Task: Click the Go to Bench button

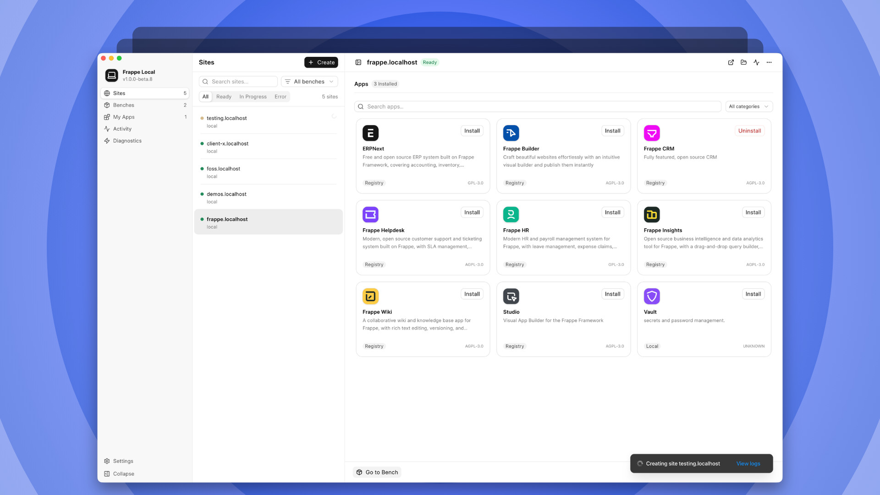Action: [377, 472]
